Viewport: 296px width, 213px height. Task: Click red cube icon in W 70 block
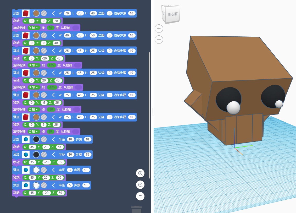pos(26,13)
